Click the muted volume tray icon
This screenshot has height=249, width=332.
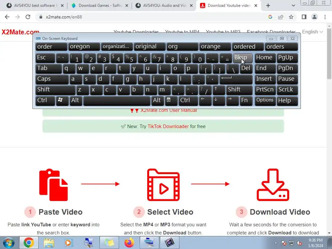pos(299,243)
